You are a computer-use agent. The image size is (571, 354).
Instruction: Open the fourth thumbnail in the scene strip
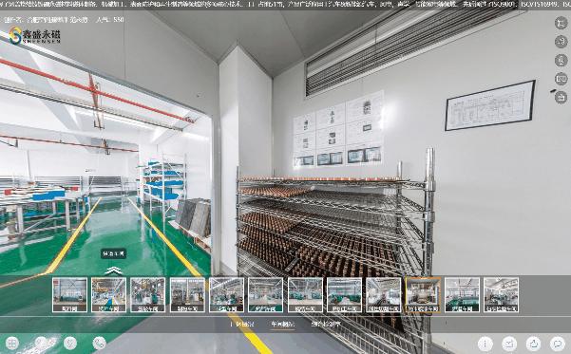tap(187, 295)
